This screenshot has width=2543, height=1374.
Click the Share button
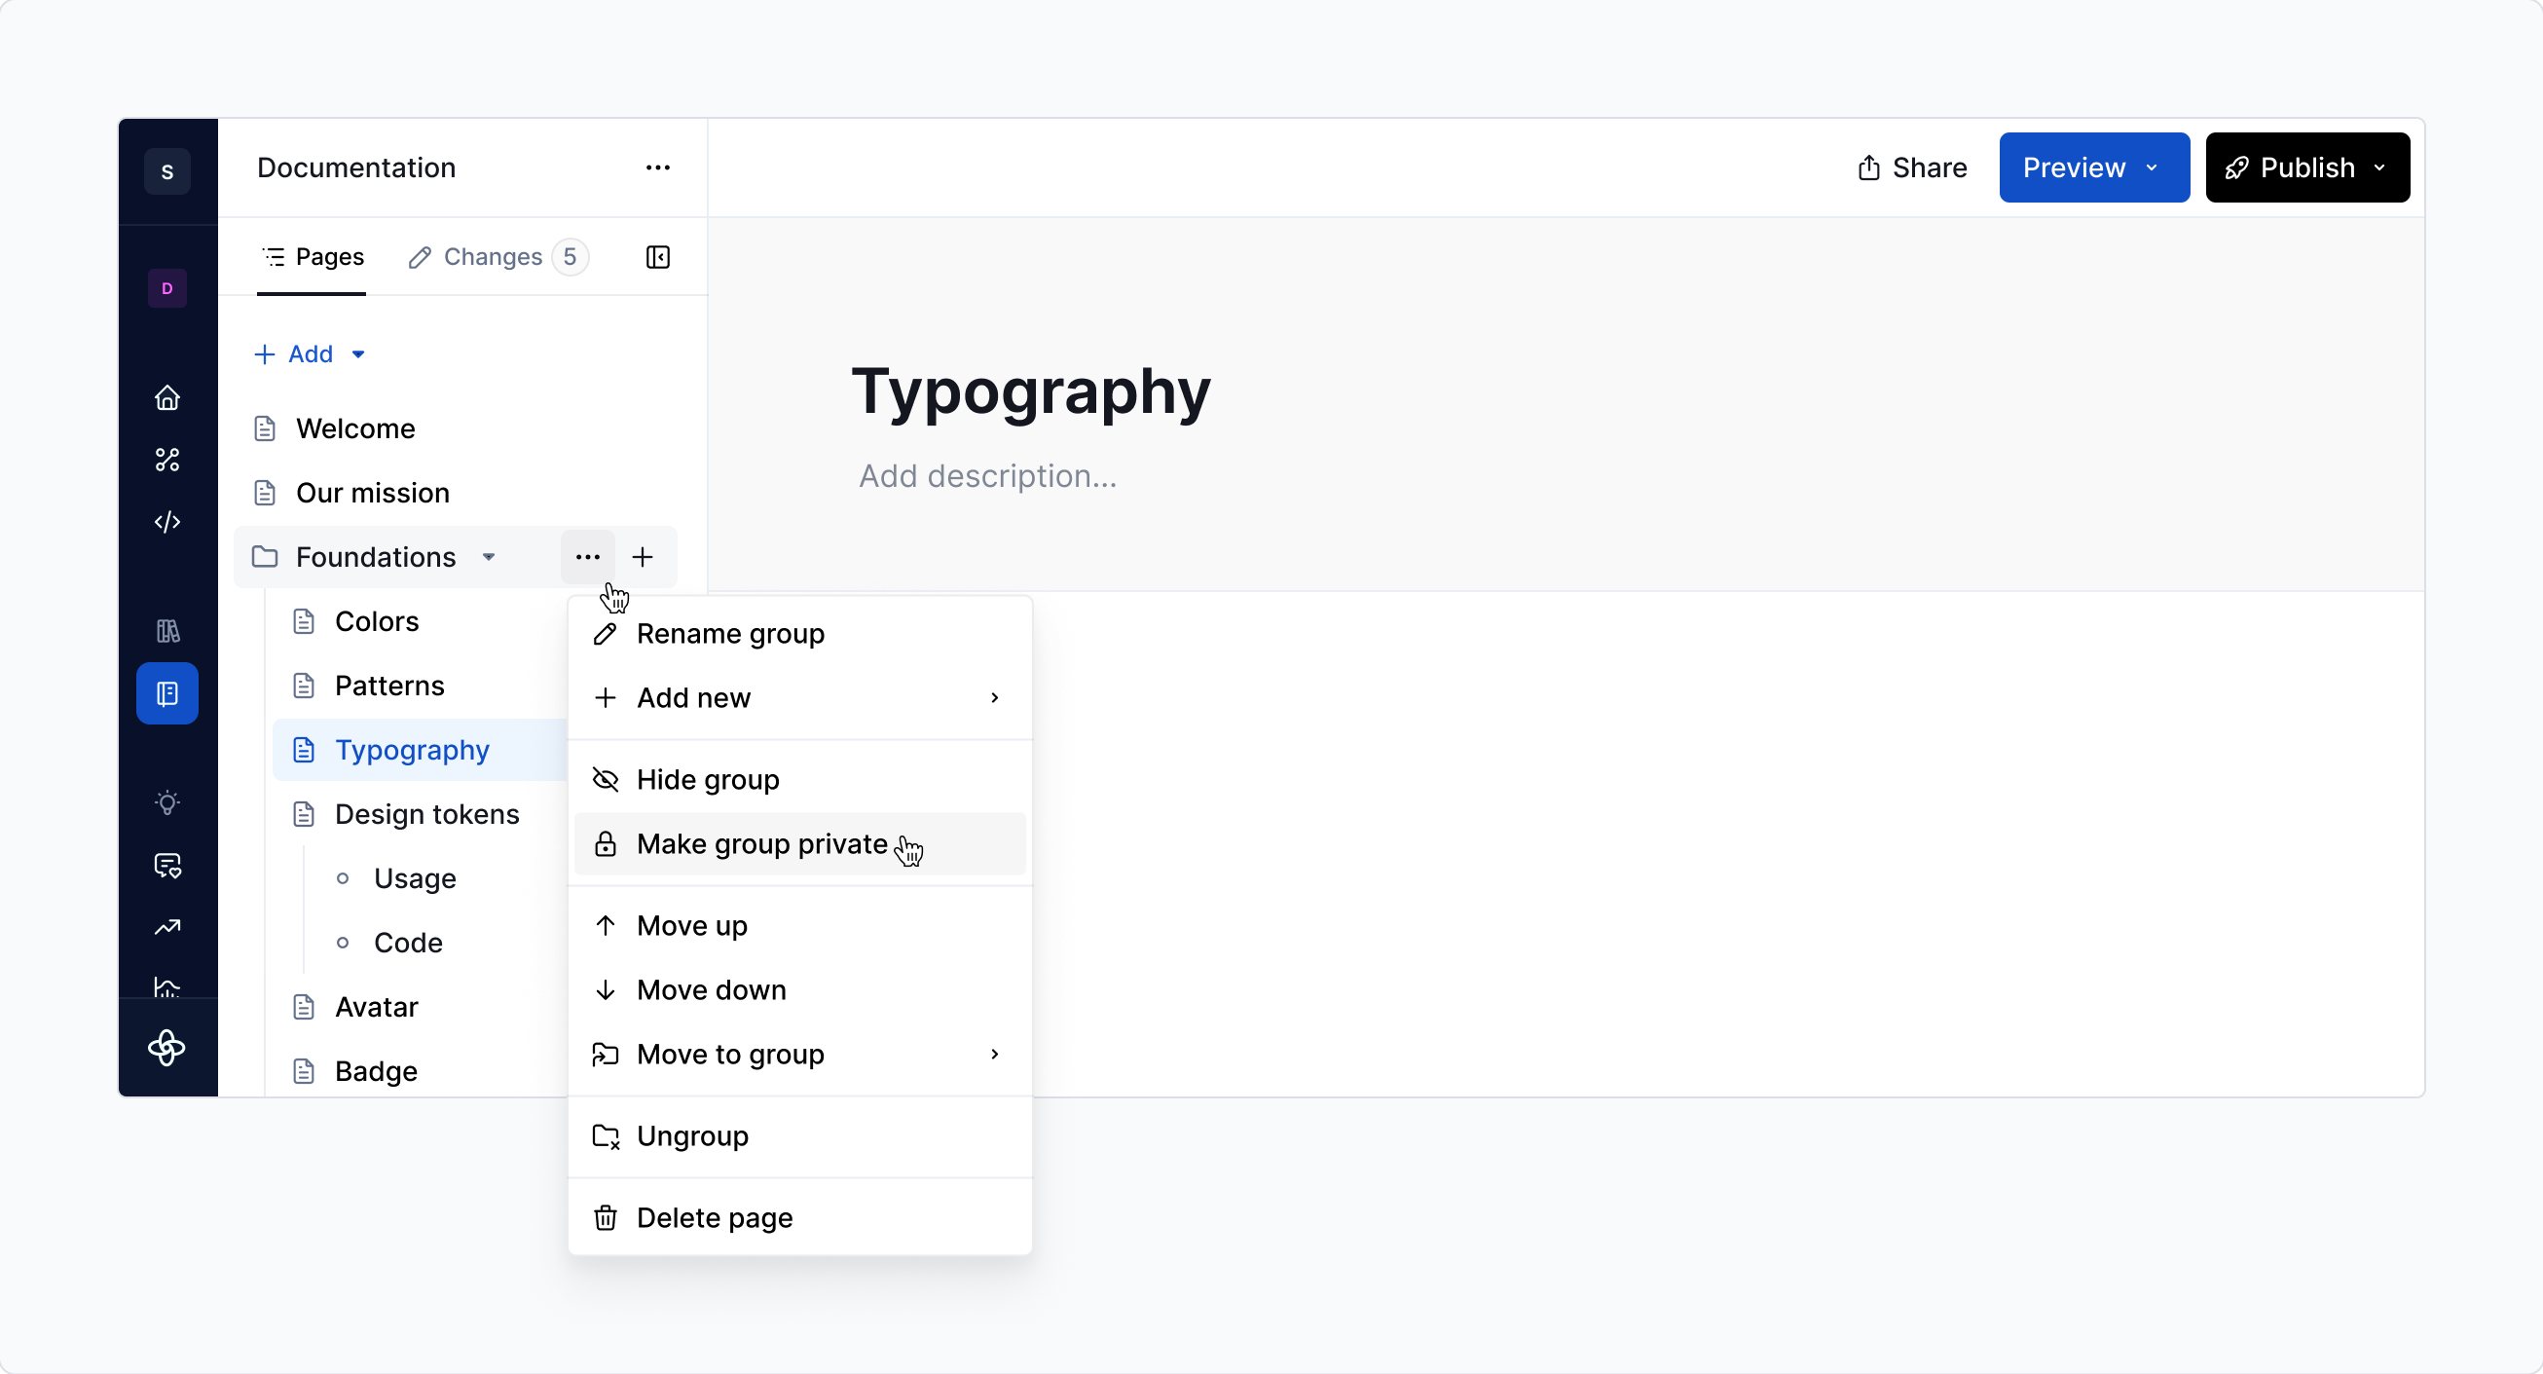pos(1911,167)
